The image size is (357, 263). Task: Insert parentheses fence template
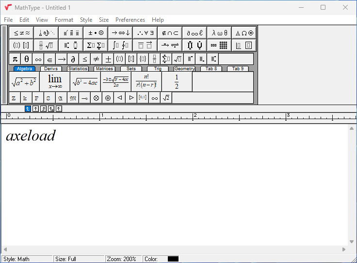click(x=119, y=59)
